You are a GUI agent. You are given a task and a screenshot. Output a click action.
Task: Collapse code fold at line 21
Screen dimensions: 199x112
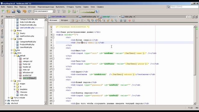[x=53, y=80]
